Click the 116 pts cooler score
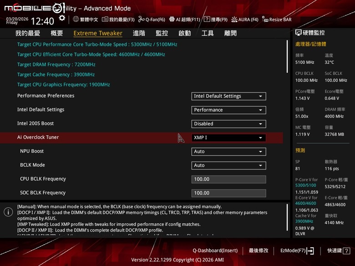 pyautogui.click(x=332, y=169)
